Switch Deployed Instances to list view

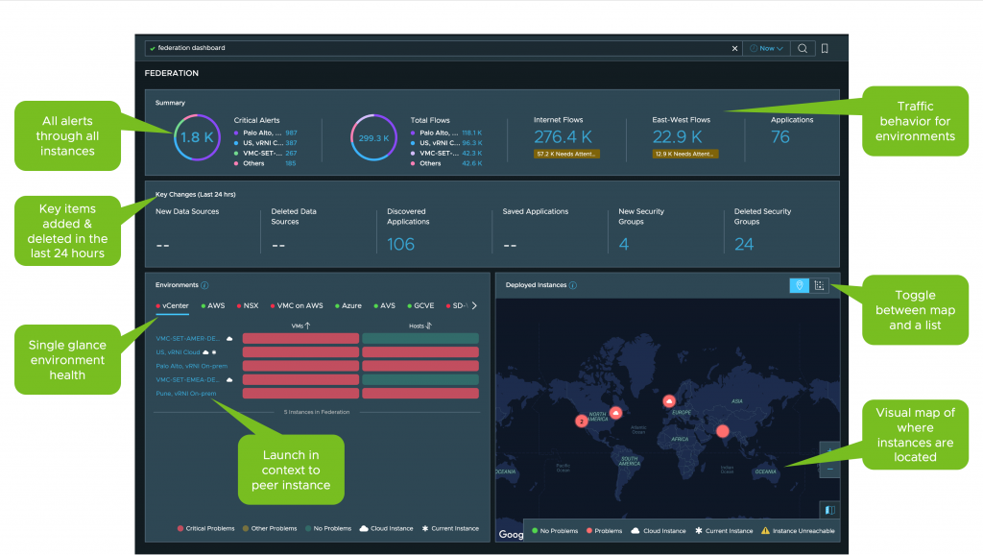coord(820,285)
